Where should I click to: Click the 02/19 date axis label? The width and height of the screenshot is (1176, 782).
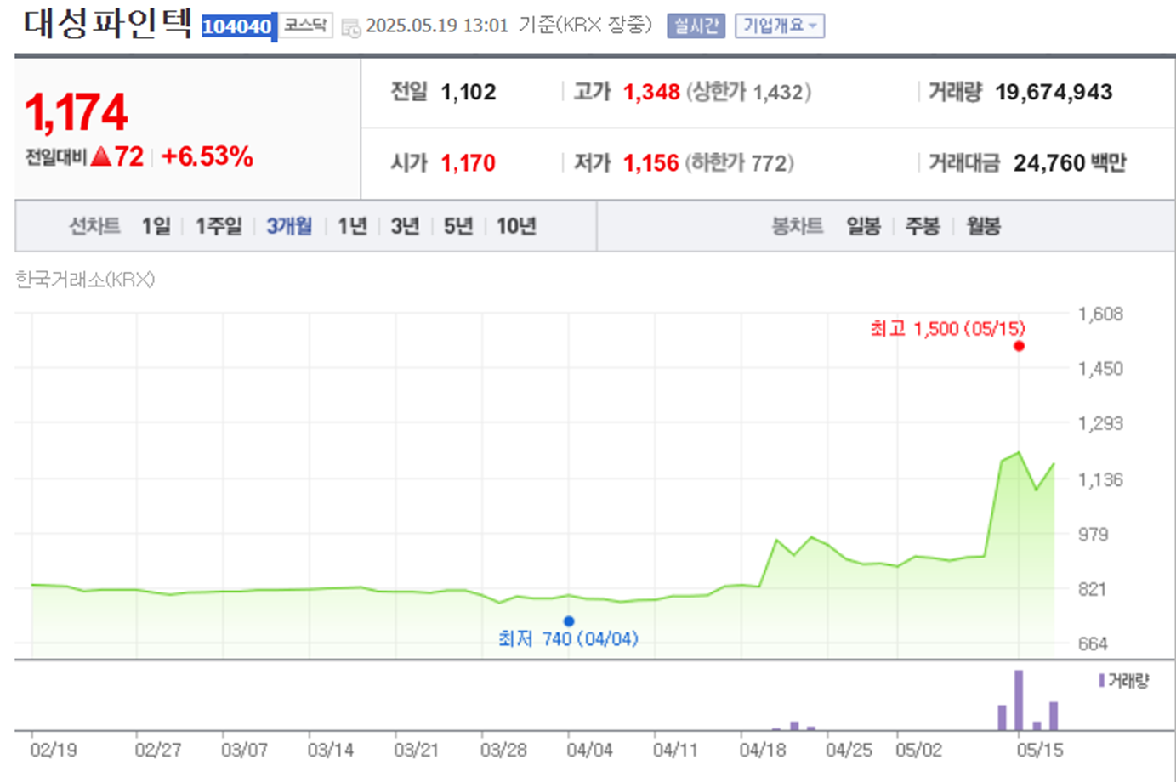[53, 751]
